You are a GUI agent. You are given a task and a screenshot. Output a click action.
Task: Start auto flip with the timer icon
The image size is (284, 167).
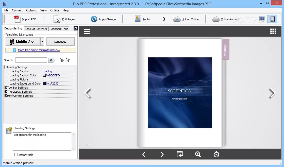point(216,154)
